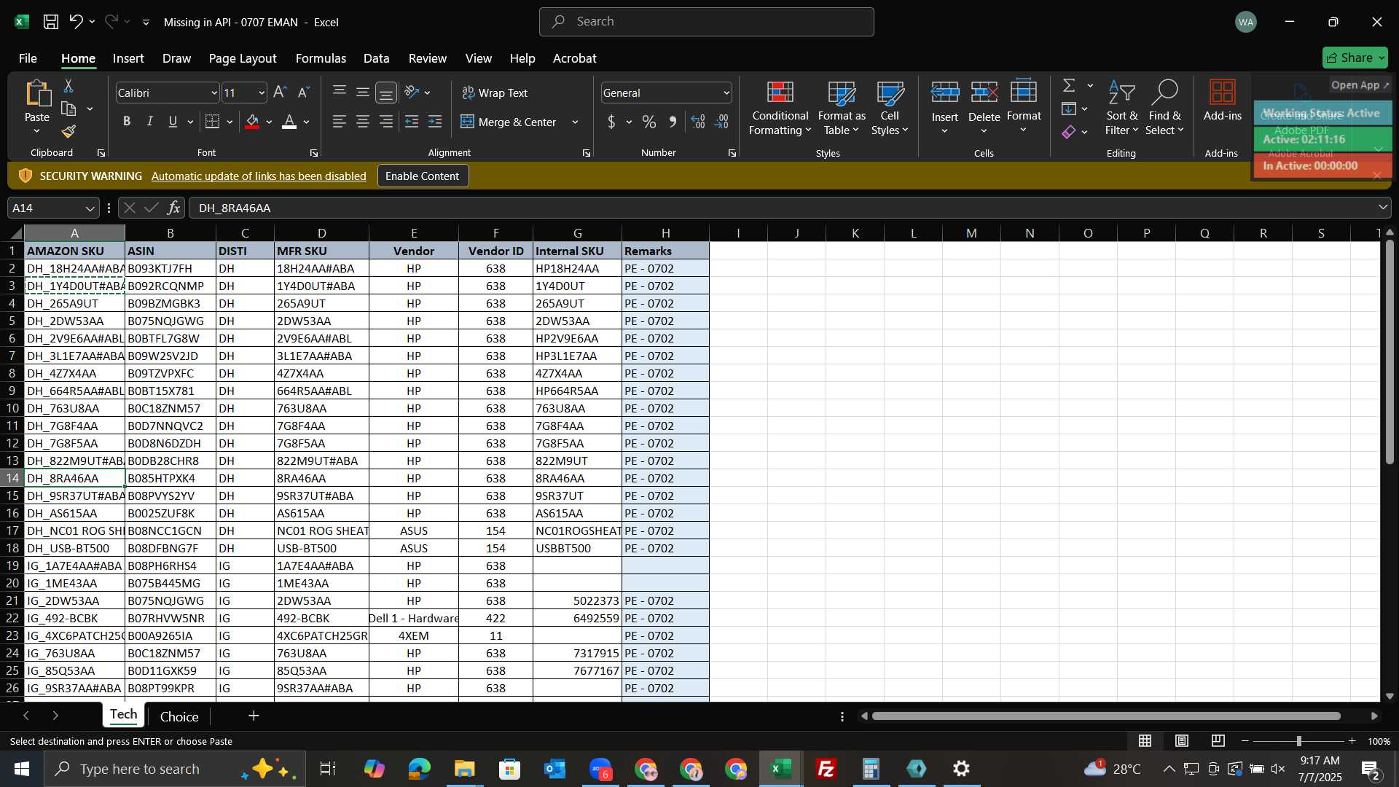Toggle Align Left horizontal alignment
The image size is (1399, 787).
(x=340, y=122)
